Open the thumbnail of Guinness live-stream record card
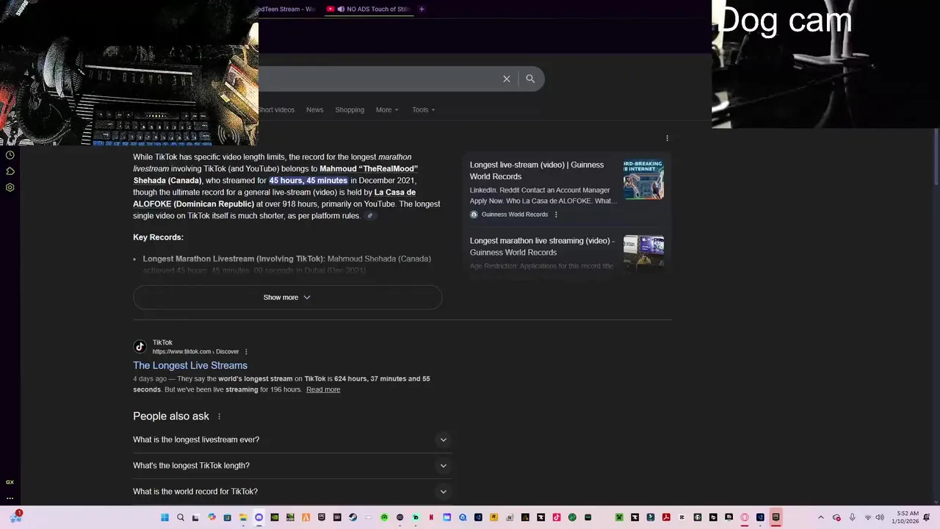The image size is (940, 529). tap(643, 179)
